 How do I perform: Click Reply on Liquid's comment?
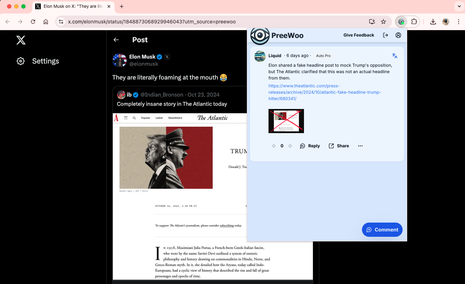pyautogui.click(x=310, y=146)
